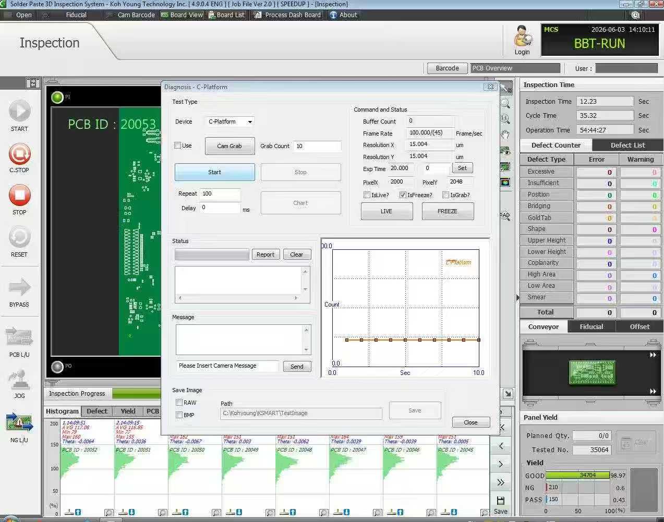Click the Inspection Progress bar

(137, 394)
